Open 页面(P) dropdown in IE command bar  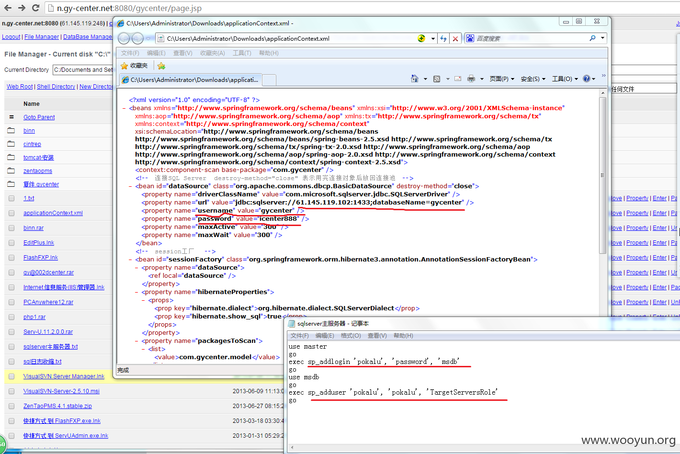coord(502,79)
